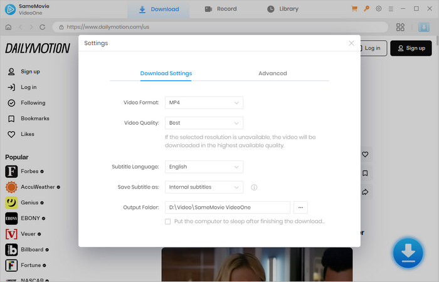
Task: Open the Subtitle Language English dropdown
Action: coord(204,167)
